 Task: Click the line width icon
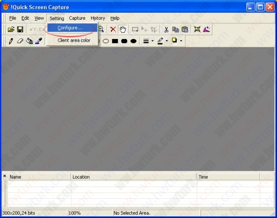coord(146,41)
